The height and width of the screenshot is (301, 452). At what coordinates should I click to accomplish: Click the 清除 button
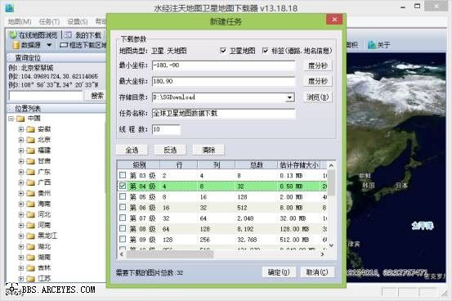click(208, 150)
